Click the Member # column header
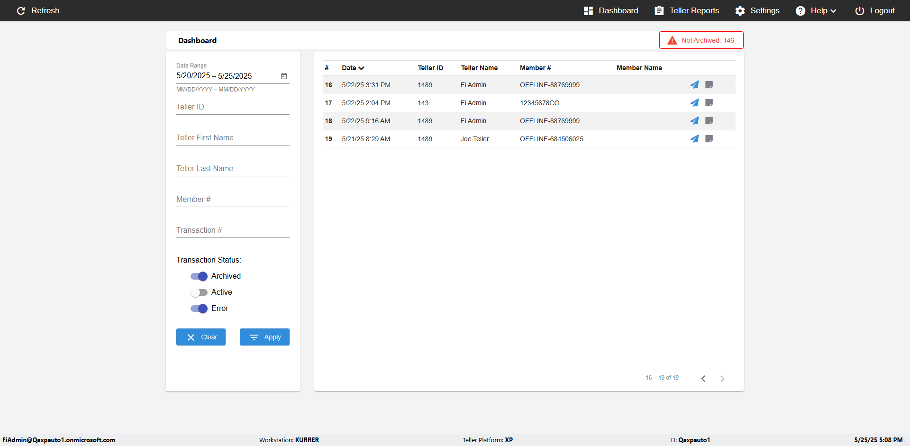 tap(535, 68)
